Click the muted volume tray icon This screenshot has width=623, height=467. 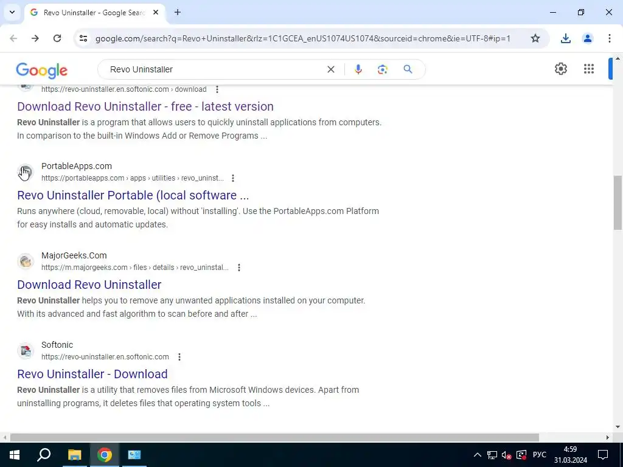coord(506,455)
